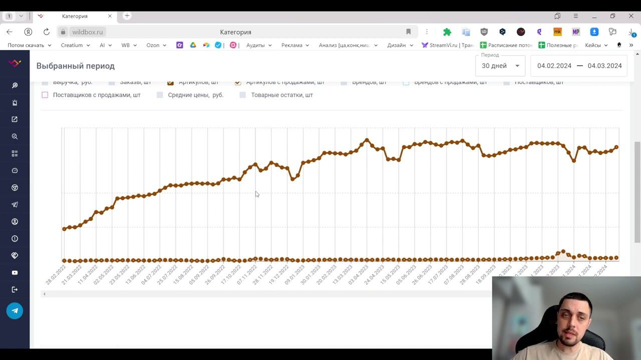Screen dimensions: 641x360
Task: Check "Поставщиков с продажами, шт" series
Action: (x=45, y=95)
